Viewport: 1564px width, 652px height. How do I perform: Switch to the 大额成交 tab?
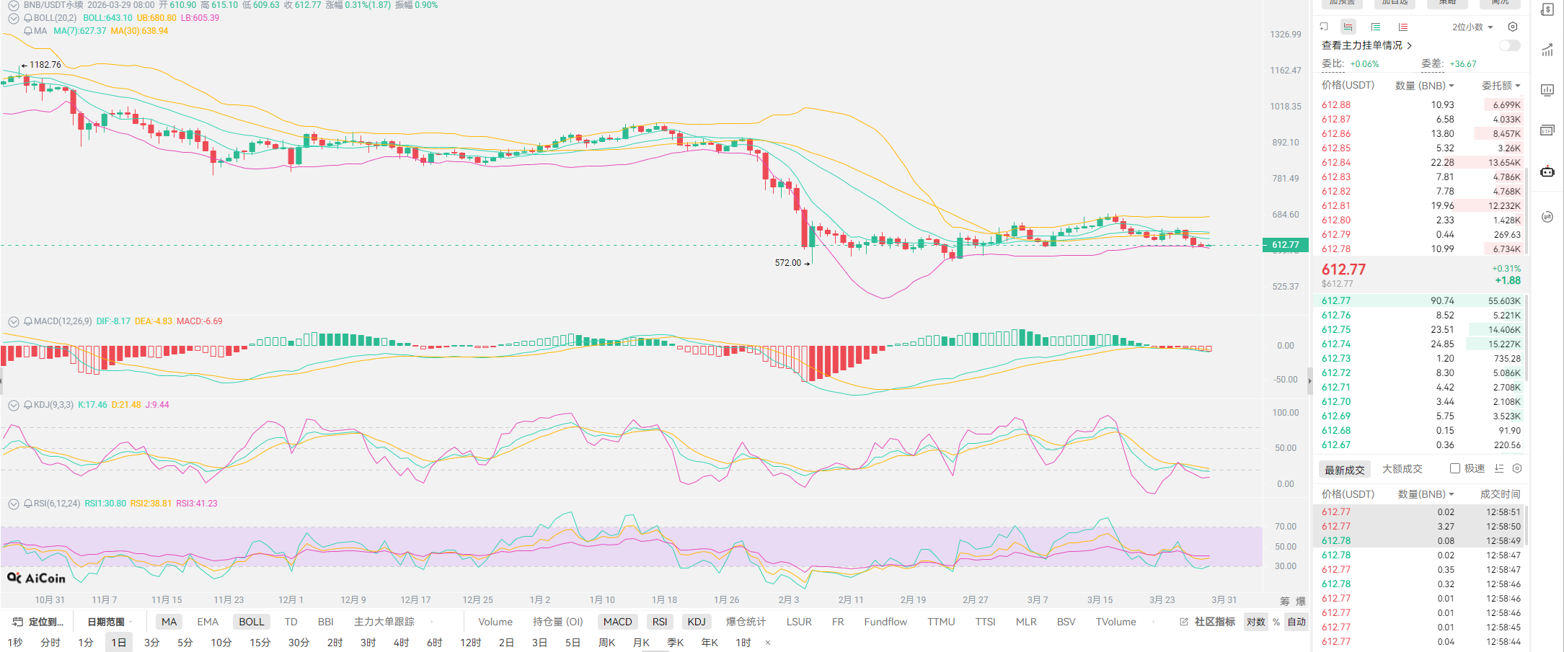(1402, 469)
